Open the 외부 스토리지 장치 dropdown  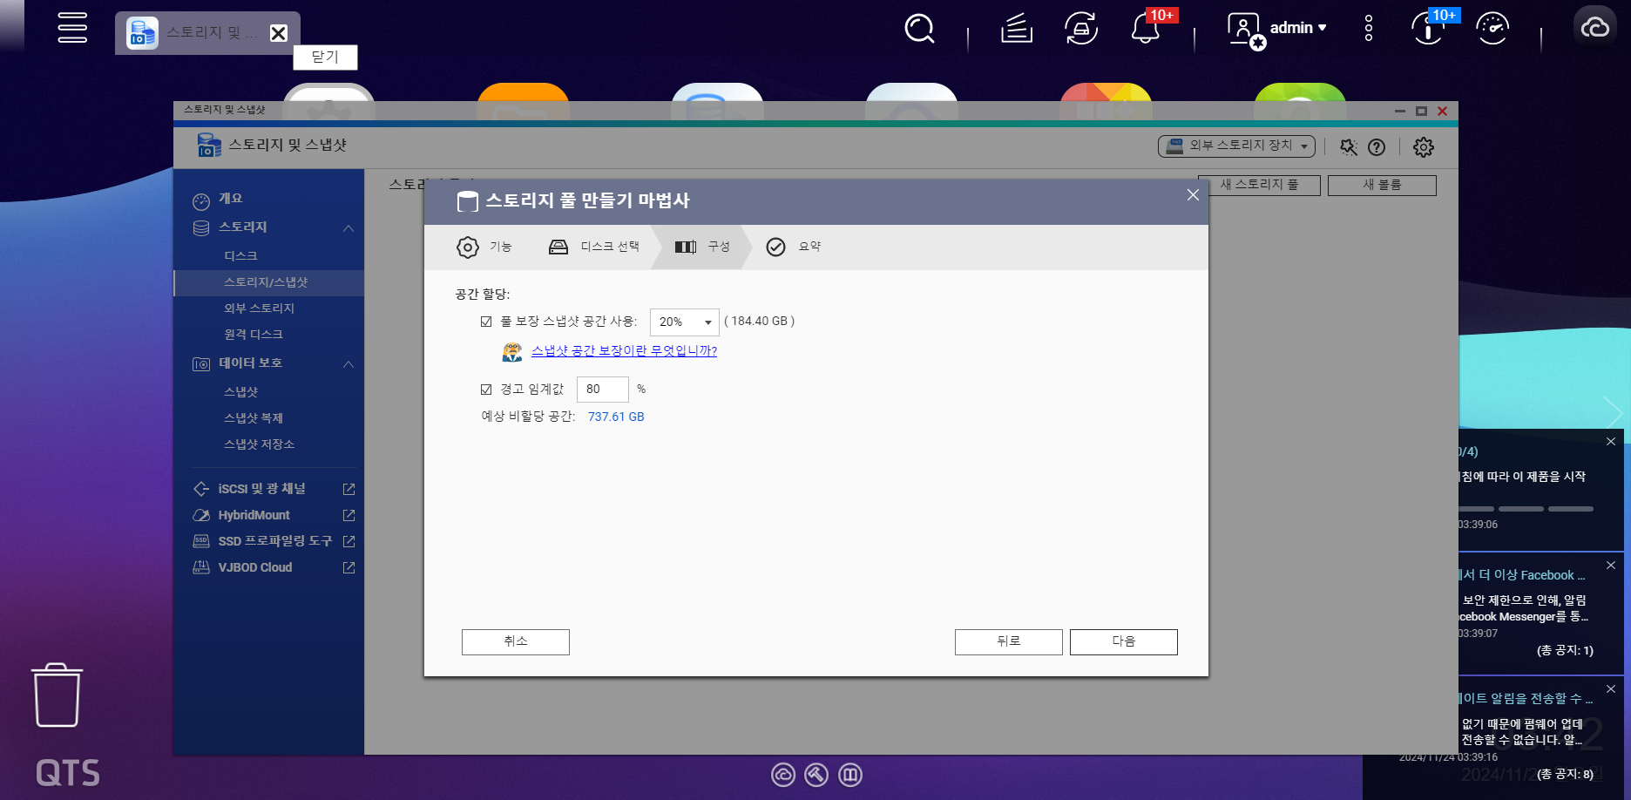[x=1236, y=146]
